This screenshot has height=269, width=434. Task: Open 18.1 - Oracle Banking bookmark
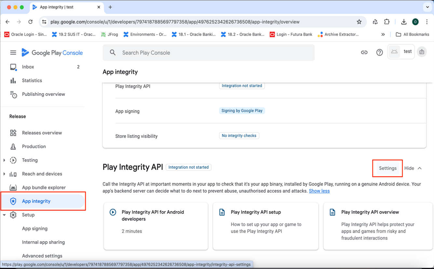point(194,34)
